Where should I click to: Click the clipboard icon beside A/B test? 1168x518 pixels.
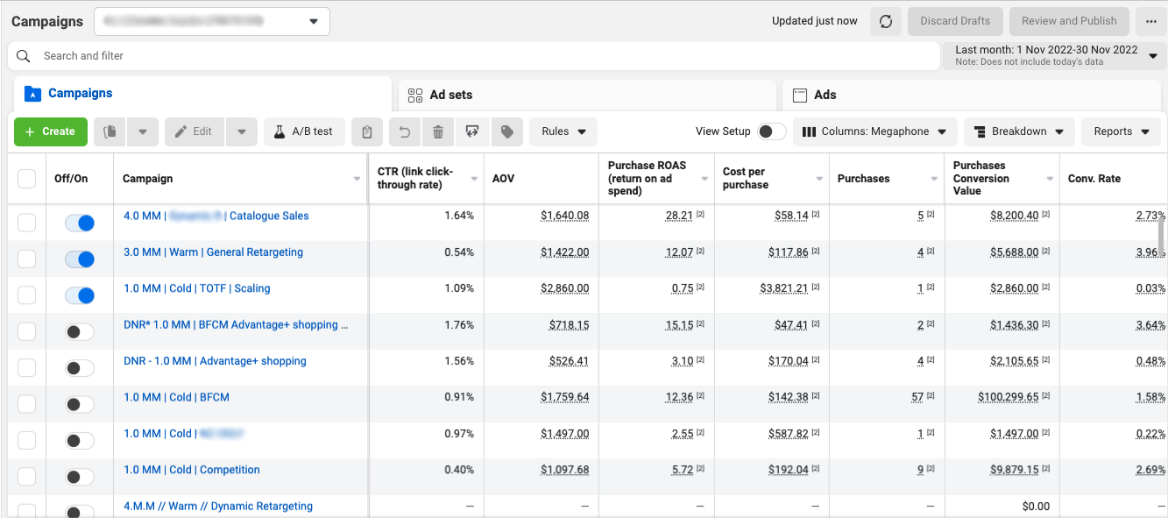coord(367,131)
